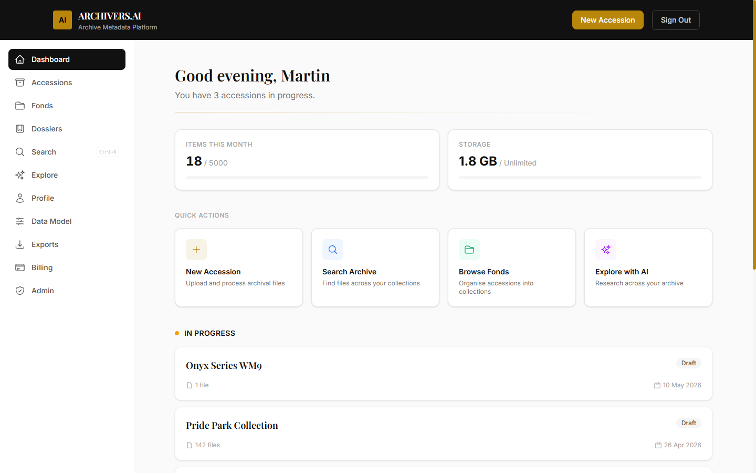Click the Ctrl+K shortcut badge beside Search
This screenshot has height=473, width=756.
point(108,152)
